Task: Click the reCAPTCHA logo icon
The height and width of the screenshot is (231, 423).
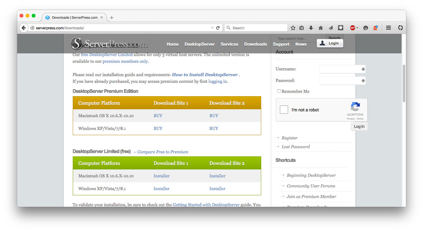Action: pyautogui.click(x=355, y=107)
